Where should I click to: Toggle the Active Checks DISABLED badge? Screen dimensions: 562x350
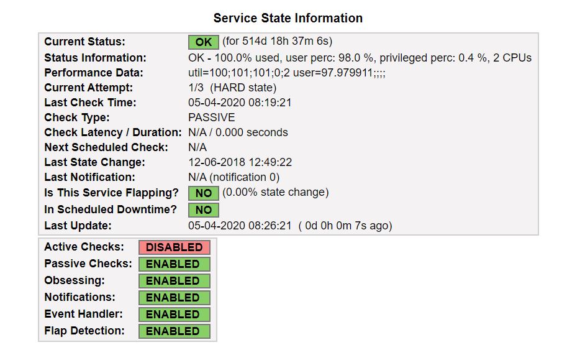[174, 247]
